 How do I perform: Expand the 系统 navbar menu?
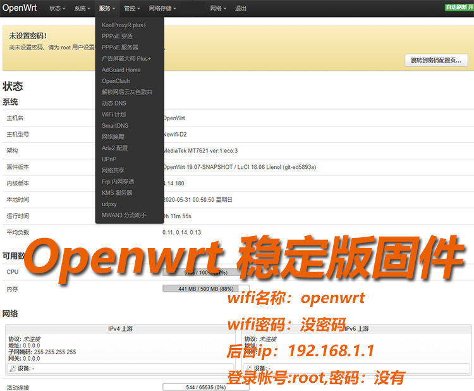point(82,8)
